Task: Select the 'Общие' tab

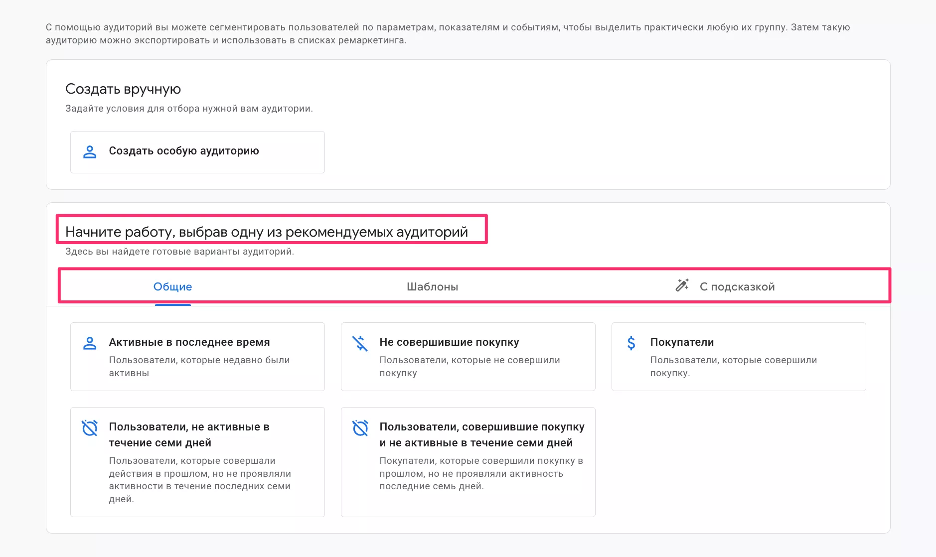Action: (x=172, y=286)
